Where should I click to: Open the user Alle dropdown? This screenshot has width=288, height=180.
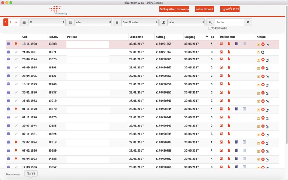point(186,22)
